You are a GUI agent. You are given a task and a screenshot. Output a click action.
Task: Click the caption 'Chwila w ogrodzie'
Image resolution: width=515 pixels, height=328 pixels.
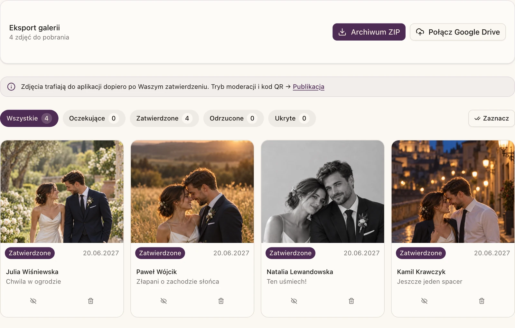(33, 282)
